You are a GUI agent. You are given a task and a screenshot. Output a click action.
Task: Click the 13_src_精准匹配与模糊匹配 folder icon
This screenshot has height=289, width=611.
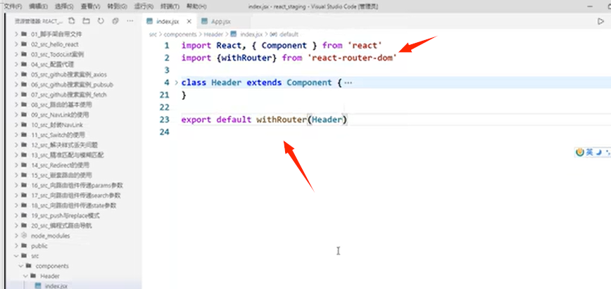pyautogui.click(x=24, y=155)
